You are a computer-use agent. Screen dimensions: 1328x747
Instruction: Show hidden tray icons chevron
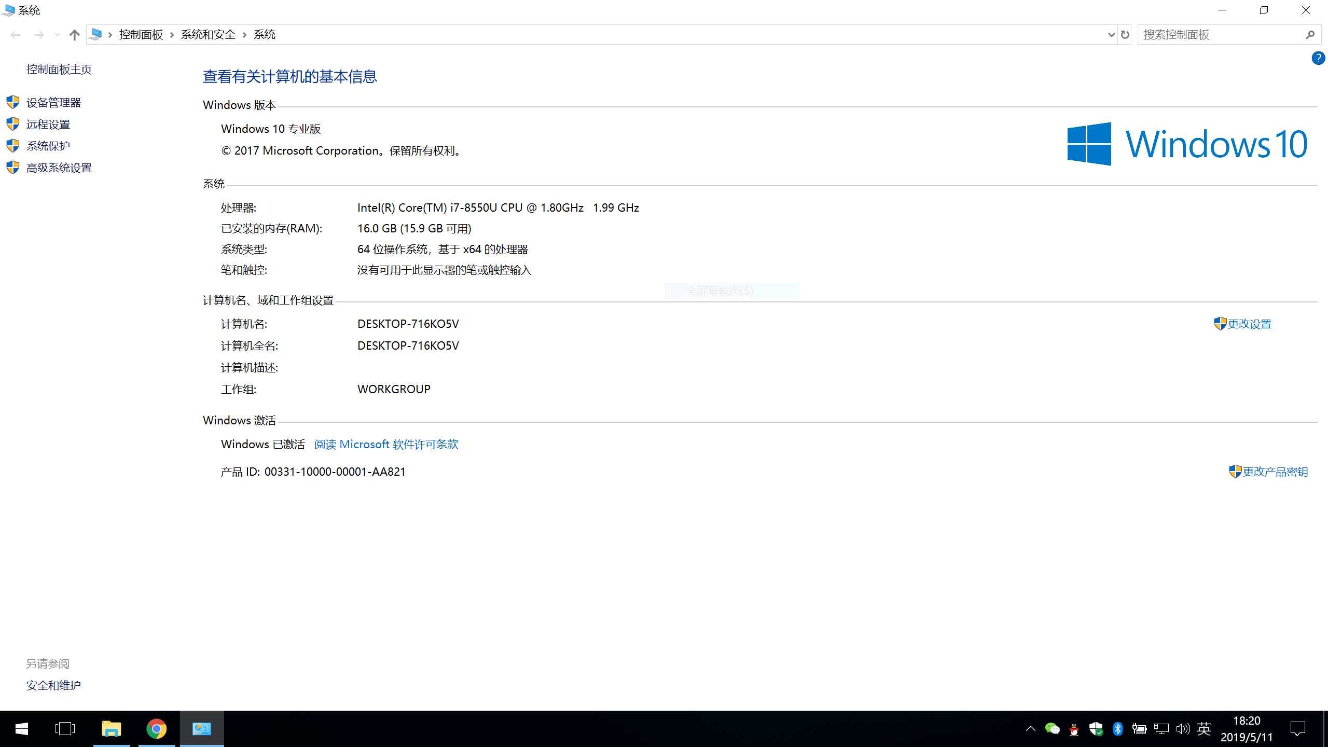tap(1031, 729)
